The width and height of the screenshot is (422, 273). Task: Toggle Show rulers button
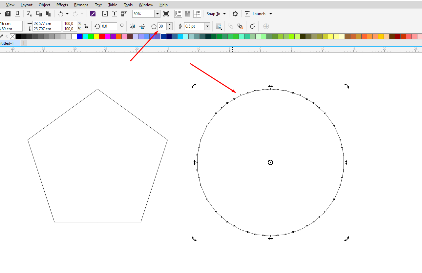point(179,14)
